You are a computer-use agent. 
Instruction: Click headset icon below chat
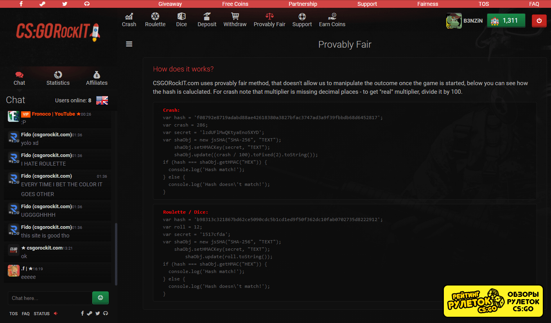(105, 313)
